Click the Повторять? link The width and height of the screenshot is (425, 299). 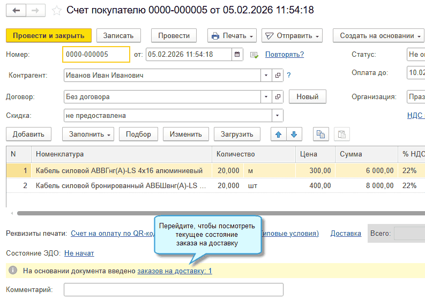point(284,55)
